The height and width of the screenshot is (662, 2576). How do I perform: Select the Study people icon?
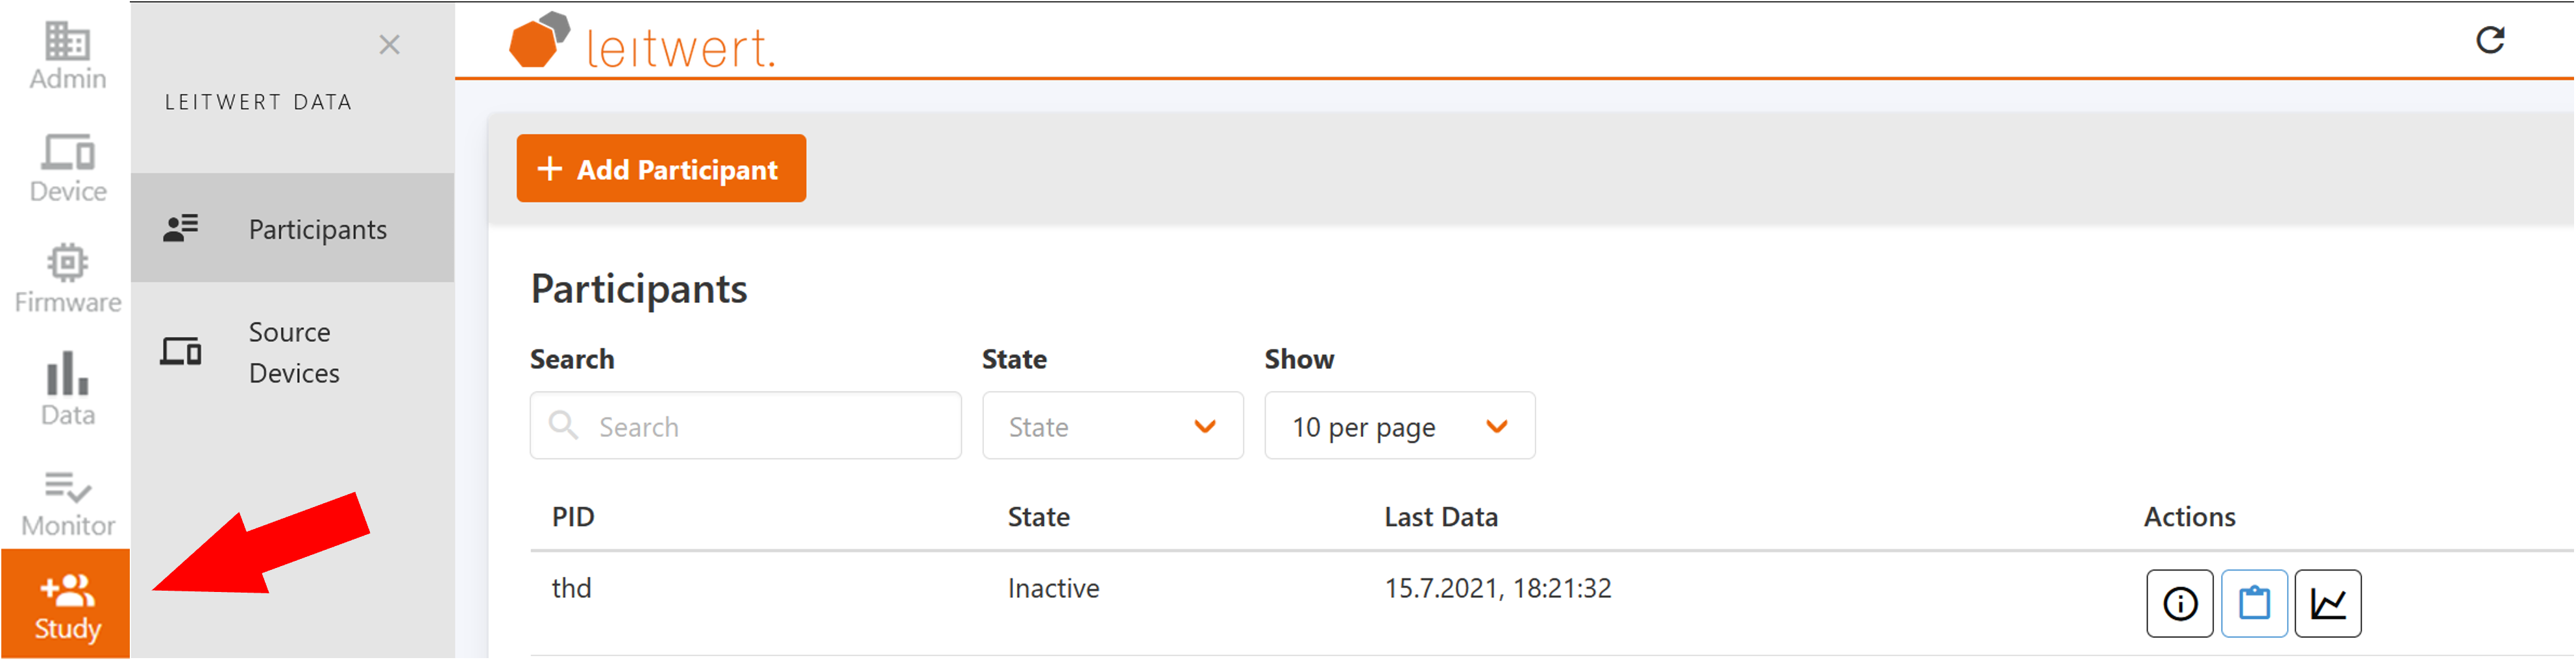tap(67, 604)
